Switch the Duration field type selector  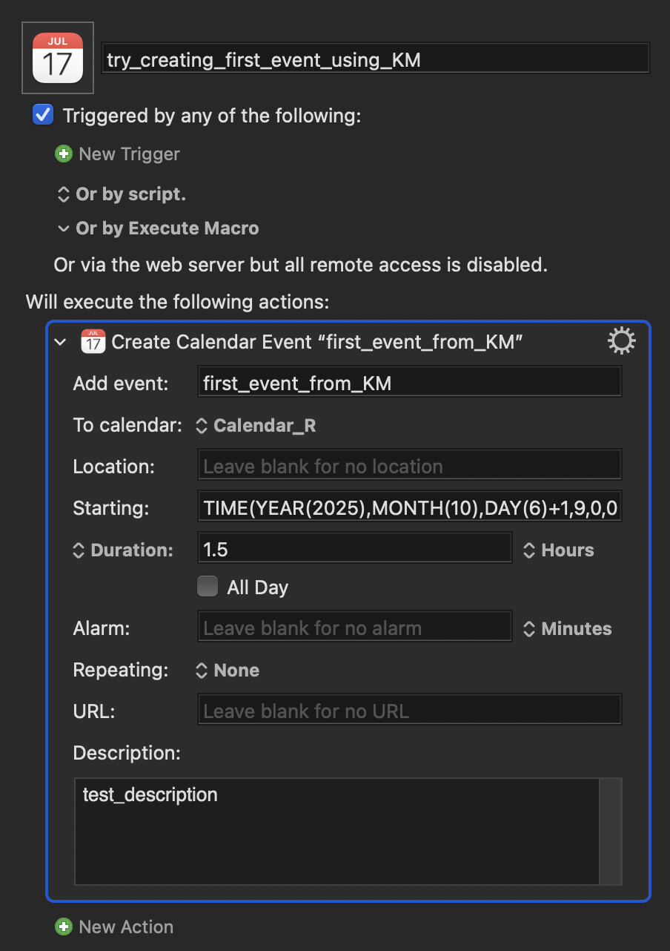tap(122, 550)
